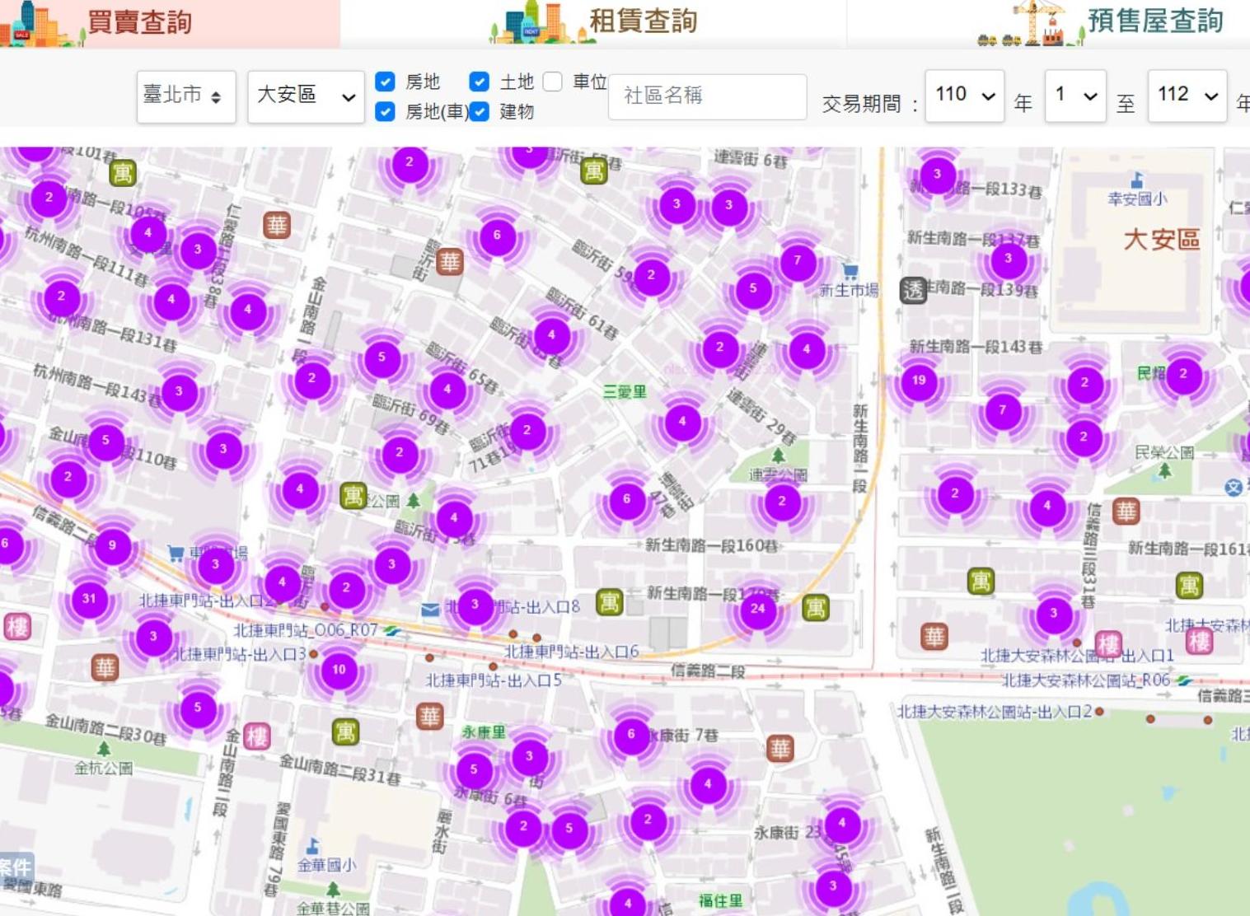Click the 新生市場 shopping cart icon

click(850, 271)
